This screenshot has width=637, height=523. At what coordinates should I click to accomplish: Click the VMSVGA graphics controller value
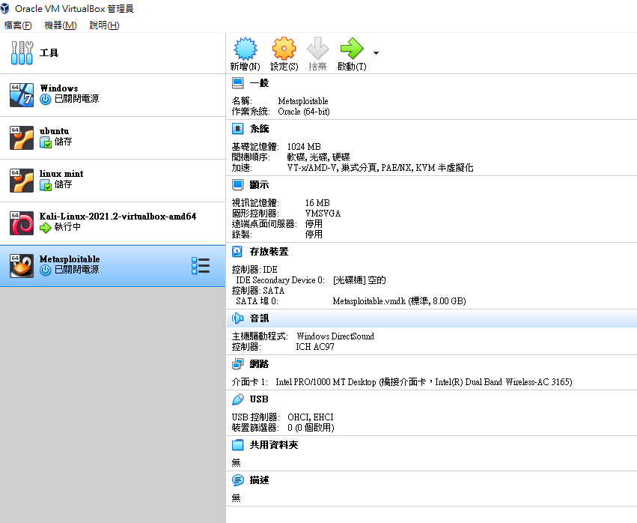click(323, 213)
